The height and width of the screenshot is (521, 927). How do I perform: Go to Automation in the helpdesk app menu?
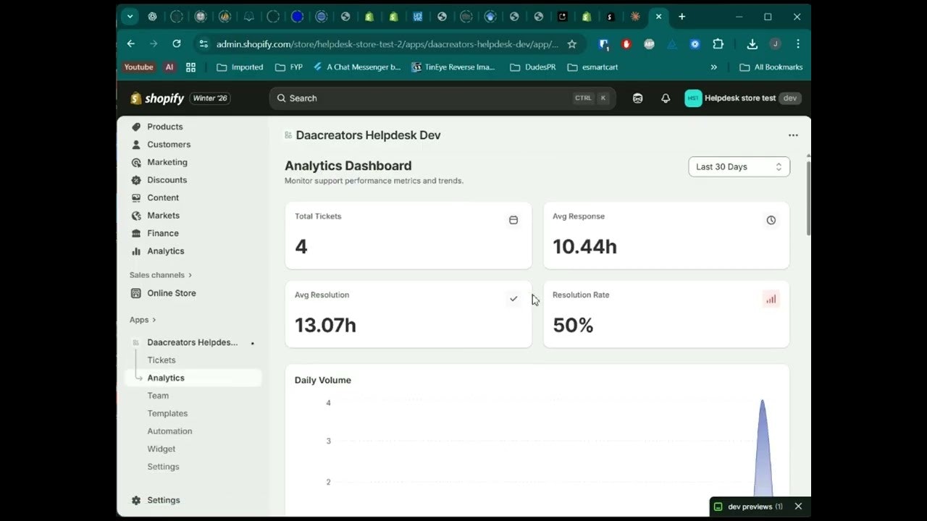[169, 431]
